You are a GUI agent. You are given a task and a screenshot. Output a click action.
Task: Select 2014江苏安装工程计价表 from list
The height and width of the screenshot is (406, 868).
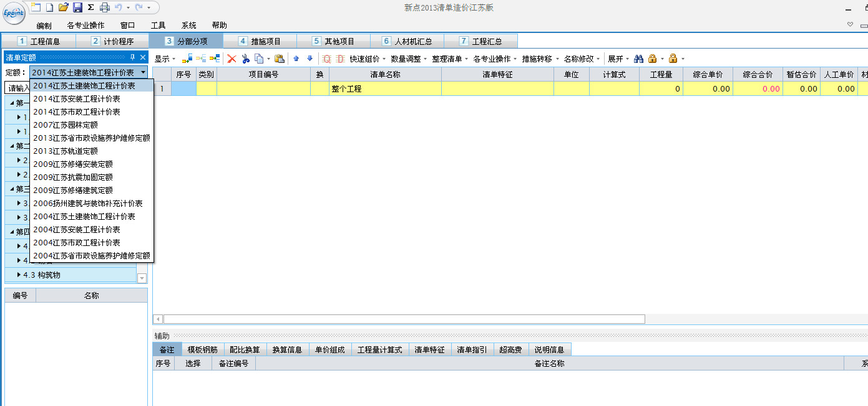[91, 99]
